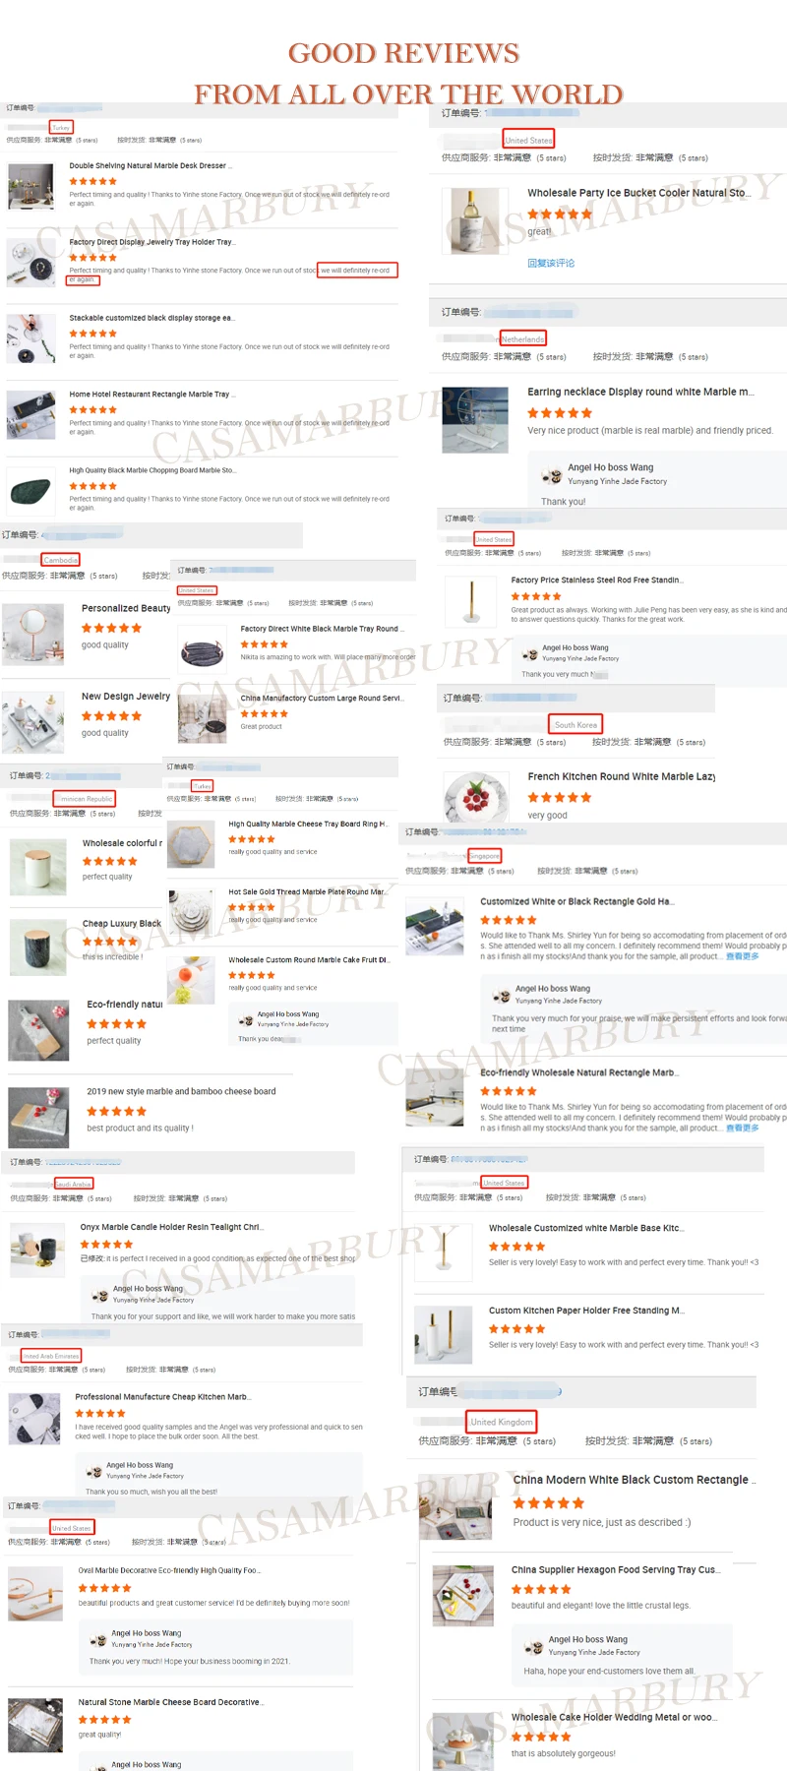Expand 查看更多 under Eco-friendly Wholesale Natural Rectangle review
Viewport: 787px width, 1771px height.
coord(743,1129)
